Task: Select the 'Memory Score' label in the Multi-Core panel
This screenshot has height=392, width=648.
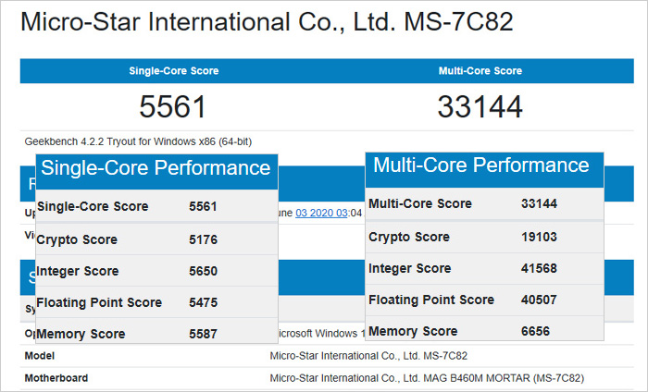Action: pos(413,331)
